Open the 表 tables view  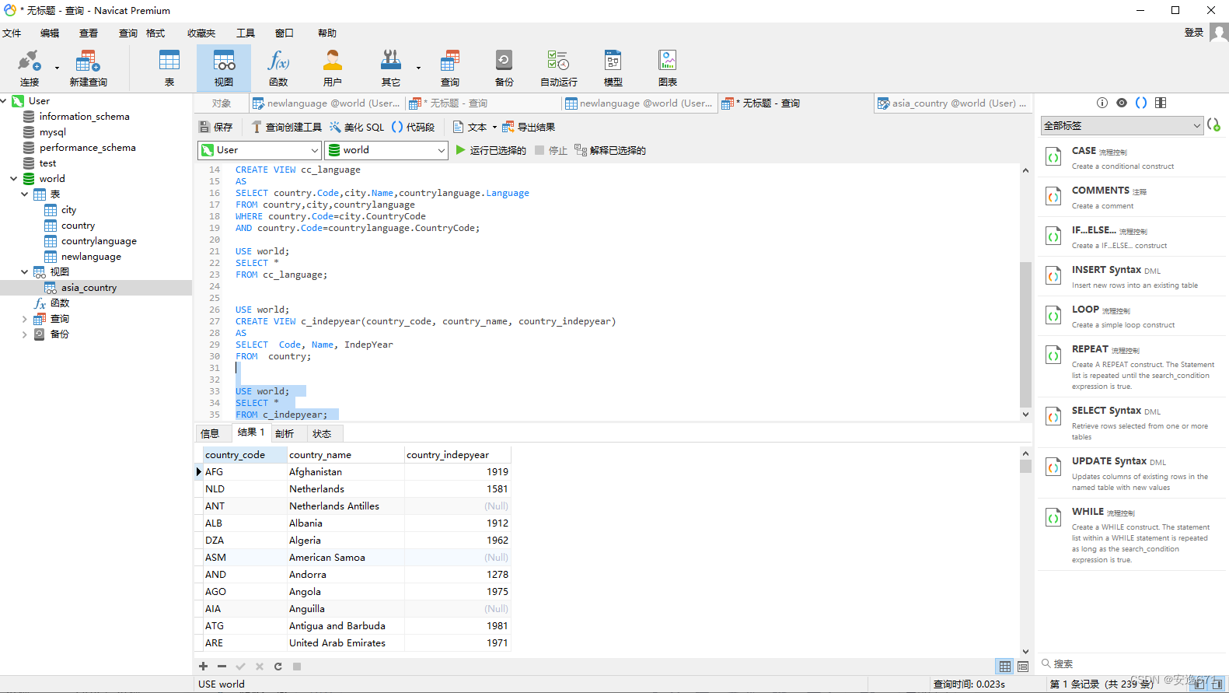click(169, 68)
